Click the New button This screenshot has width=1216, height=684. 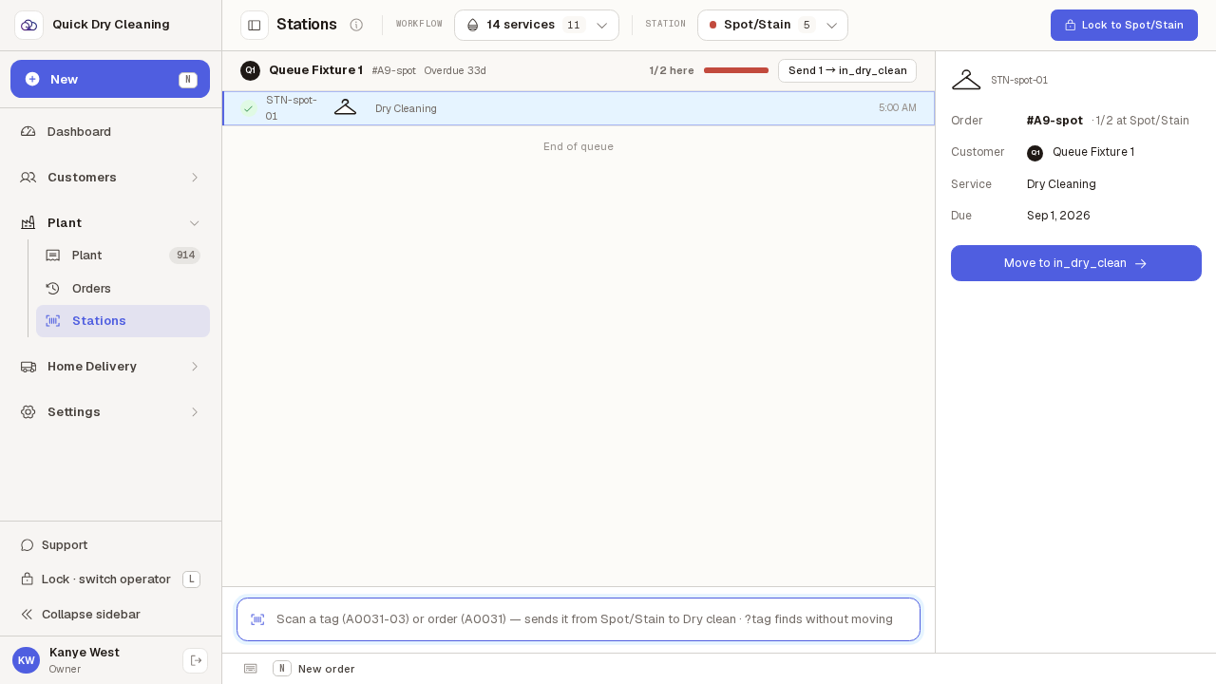[x=110, y=79]
